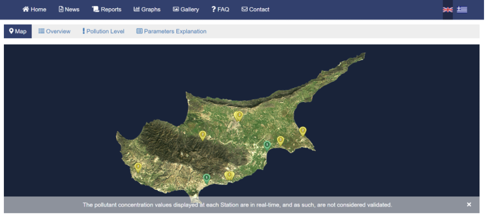Open the News section
The image size is (485, 215).
coord(69,9)
